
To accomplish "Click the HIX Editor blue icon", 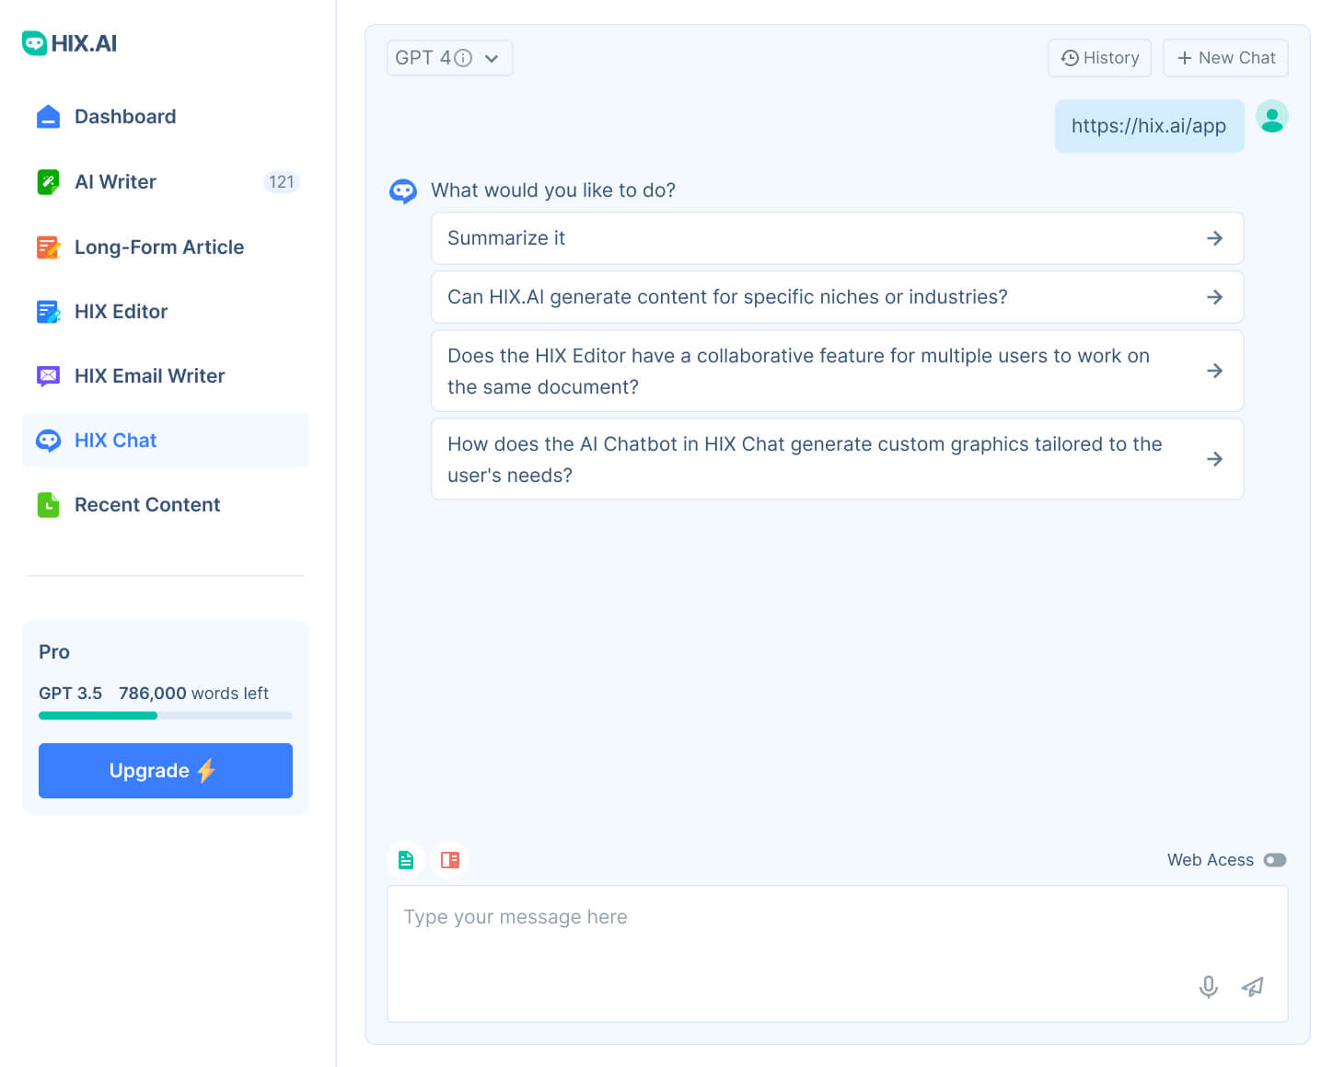I will (48, 312).
